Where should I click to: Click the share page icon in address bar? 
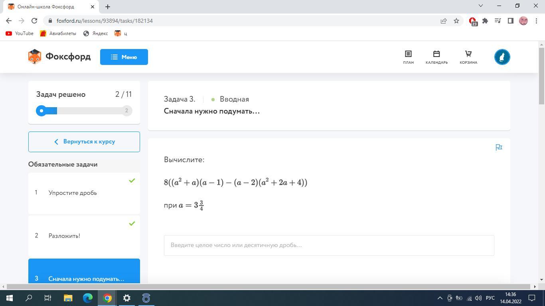[x=444, y=21]
